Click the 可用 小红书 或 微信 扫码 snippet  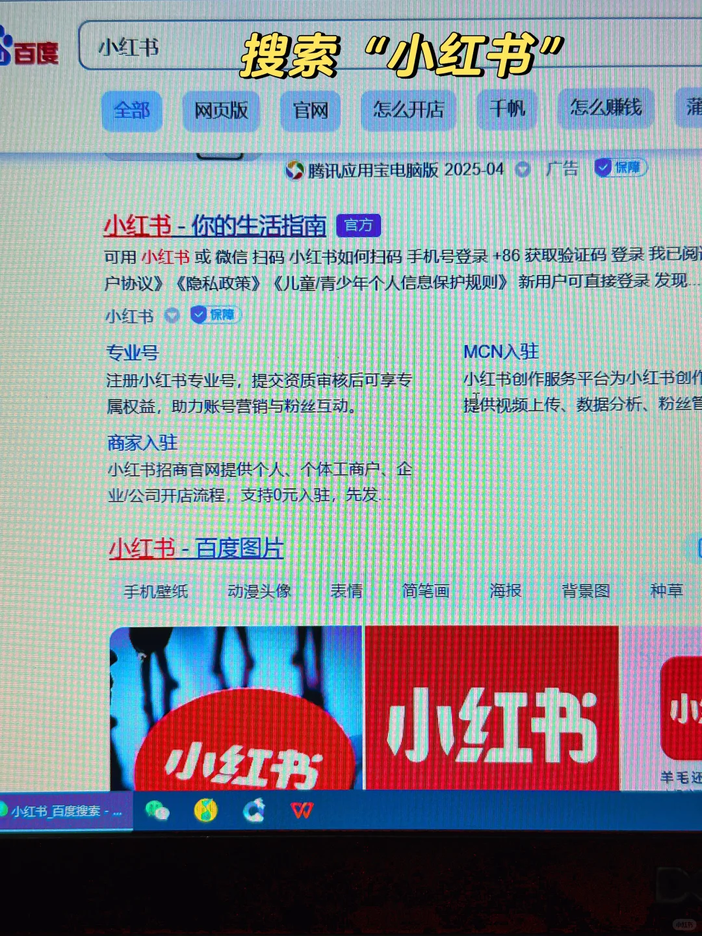pyautogui.click(x=403, y=268)
